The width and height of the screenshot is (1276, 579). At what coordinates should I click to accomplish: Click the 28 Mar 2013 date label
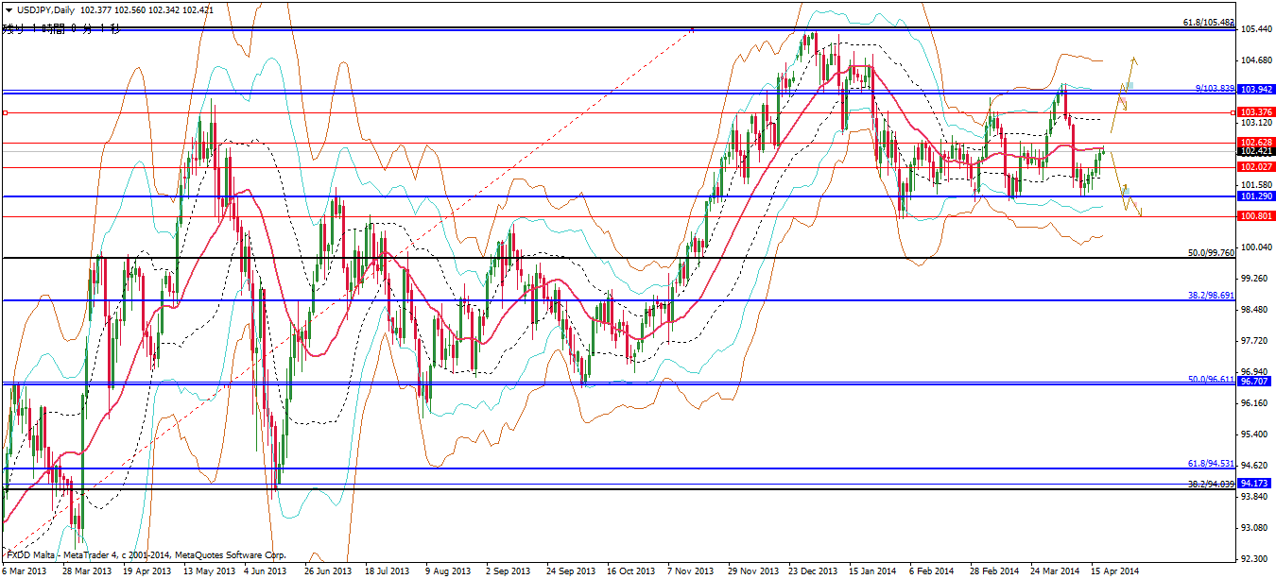(x=86, y=571)
